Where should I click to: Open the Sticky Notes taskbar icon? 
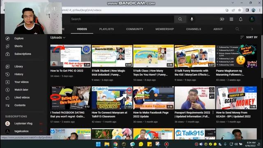pyautogui.click(x=149, y=144)
